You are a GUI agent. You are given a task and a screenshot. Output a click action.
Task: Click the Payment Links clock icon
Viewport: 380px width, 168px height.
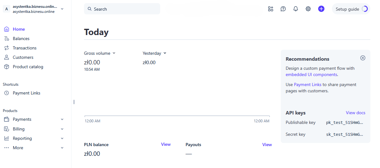pyautogui.click(x=7, y=93)
